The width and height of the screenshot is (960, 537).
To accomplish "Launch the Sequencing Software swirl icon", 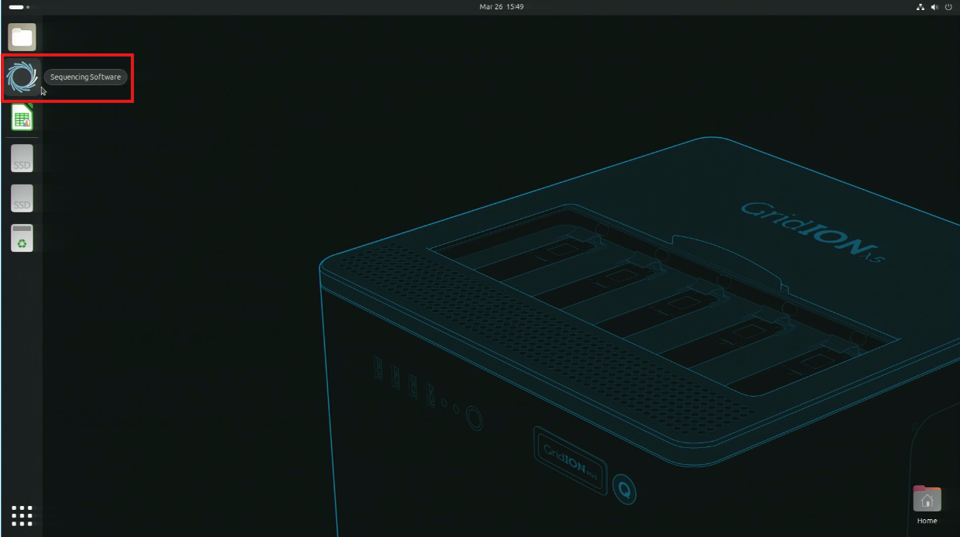I will point(22,77).
